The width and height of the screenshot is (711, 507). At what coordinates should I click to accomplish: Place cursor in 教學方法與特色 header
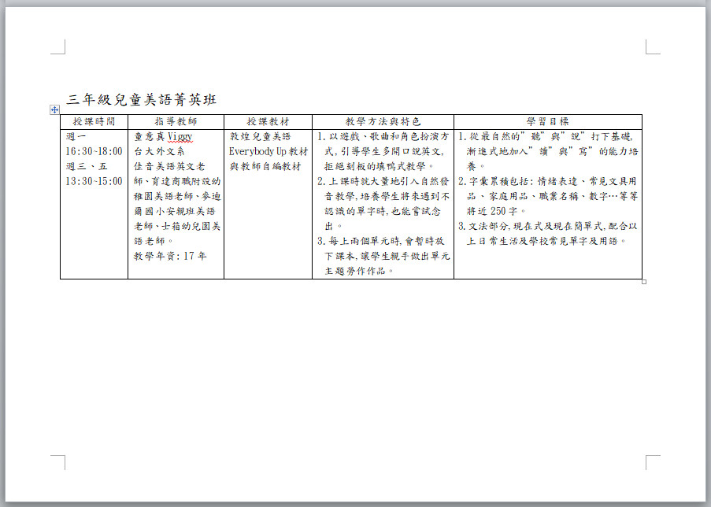(383, 121)
